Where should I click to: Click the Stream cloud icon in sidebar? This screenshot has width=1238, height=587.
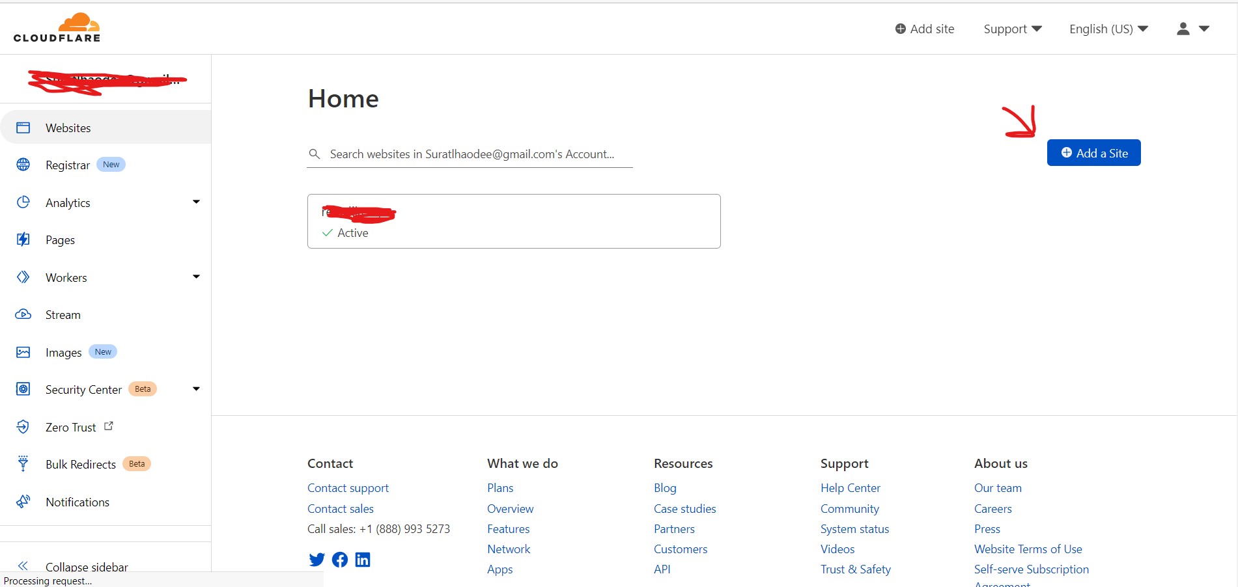coord(23,314)
